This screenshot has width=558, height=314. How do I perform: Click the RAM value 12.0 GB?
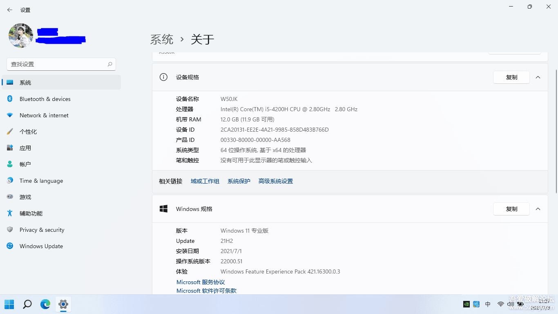click(247, 119)
